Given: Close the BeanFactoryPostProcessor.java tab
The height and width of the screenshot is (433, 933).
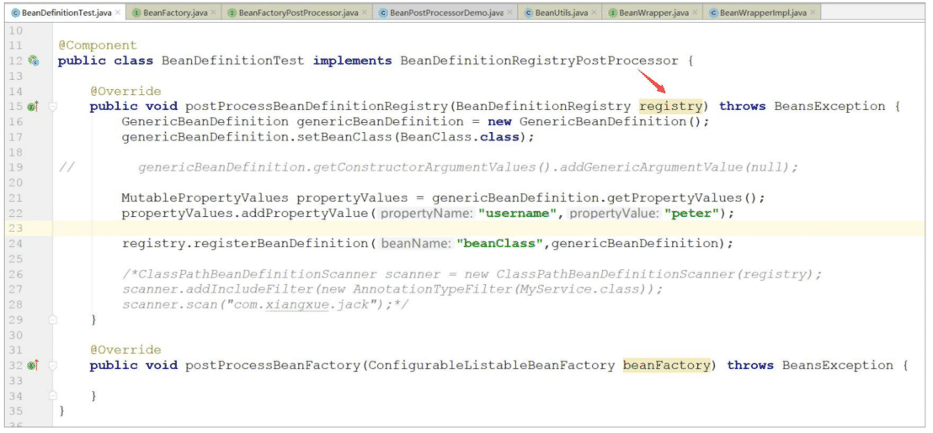Looking at the screenshot, I should tap(364, 13).
